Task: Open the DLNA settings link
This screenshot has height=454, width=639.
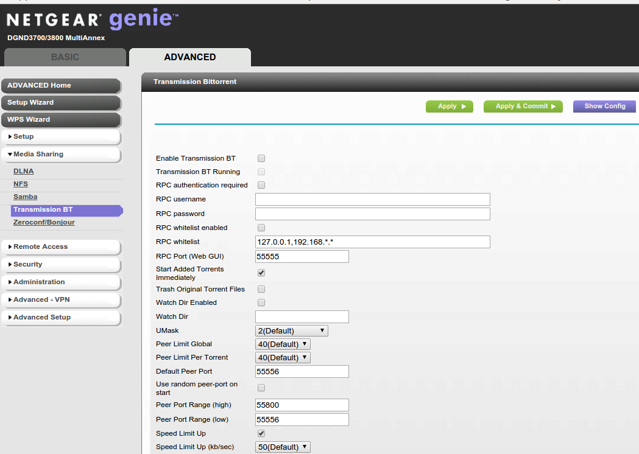Action: pyautogui.click(x=24, y=172)
